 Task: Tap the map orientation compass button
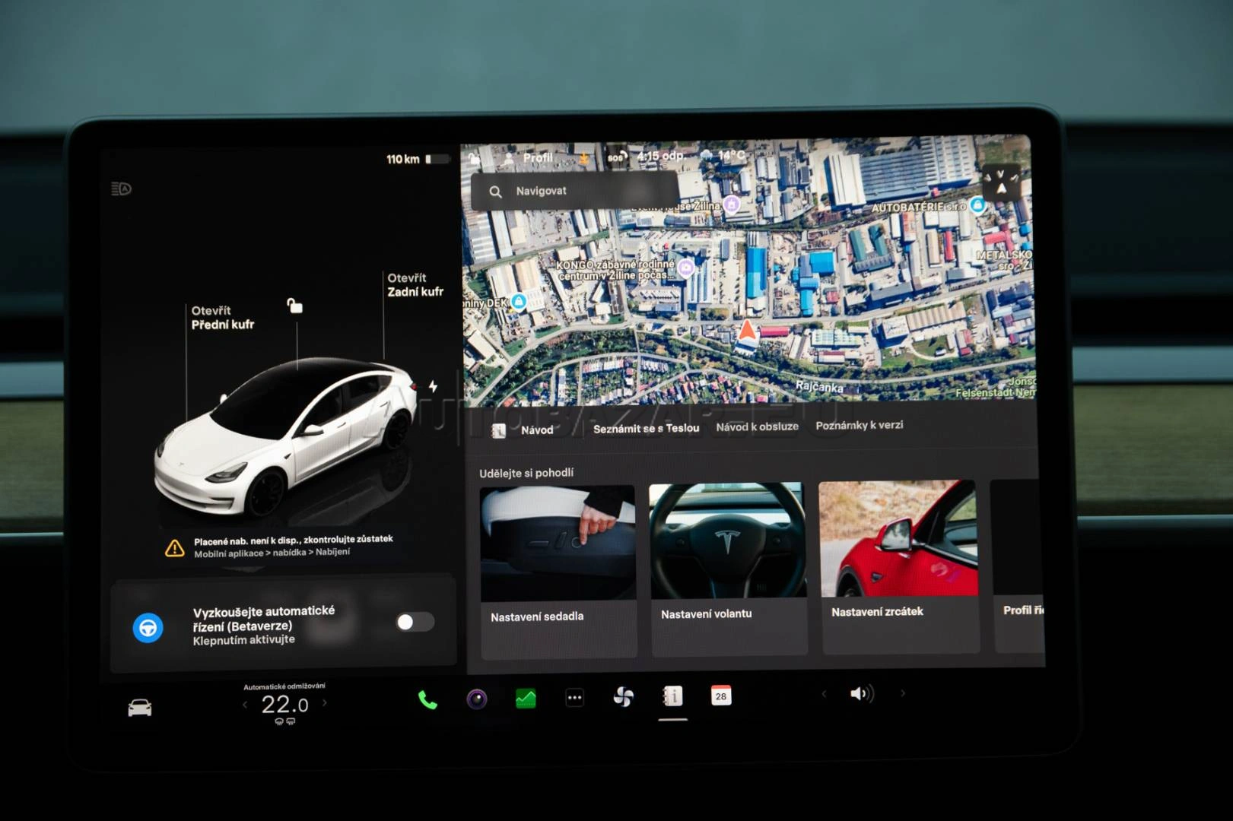pos(1001,182)
